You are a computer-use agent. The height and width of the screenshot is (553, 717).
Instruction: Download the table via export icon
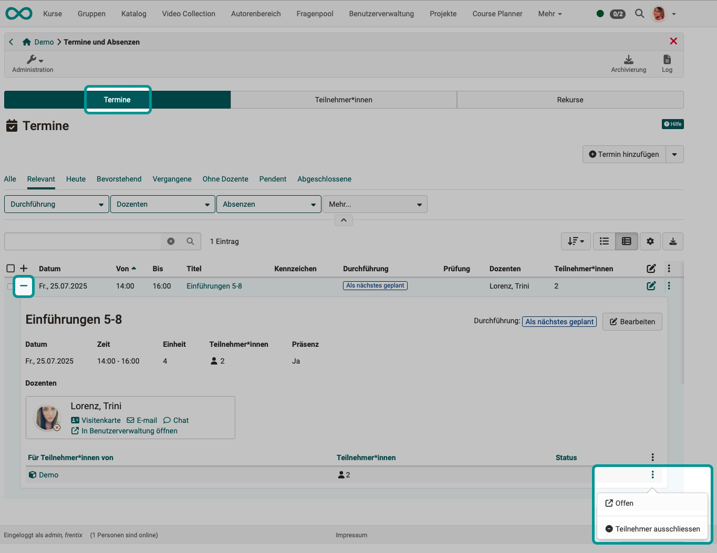point(673,241)
